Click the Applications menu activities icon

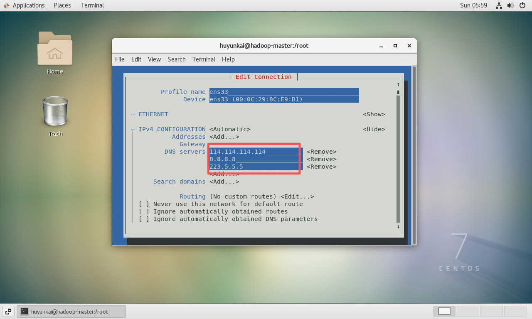(7, 5)
